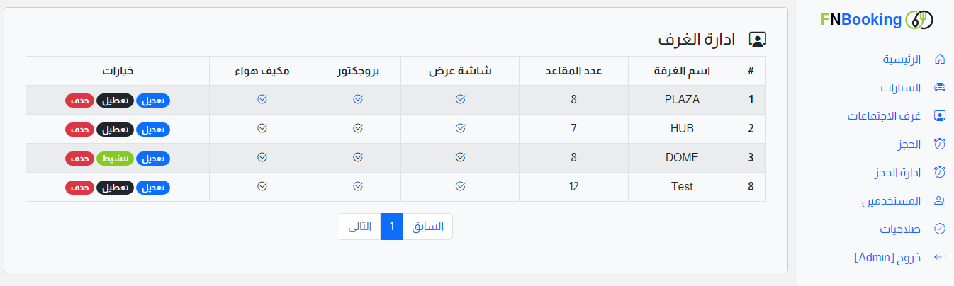Screen dimensions: 954x286
Task: Click the display screen checkmark in HUB row
Action: (461, 128)
